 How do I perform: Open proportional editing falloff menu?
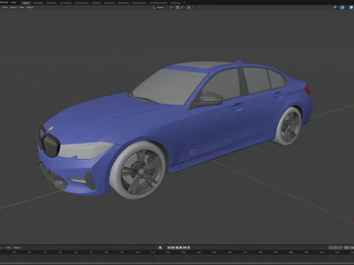click(193, 7)
